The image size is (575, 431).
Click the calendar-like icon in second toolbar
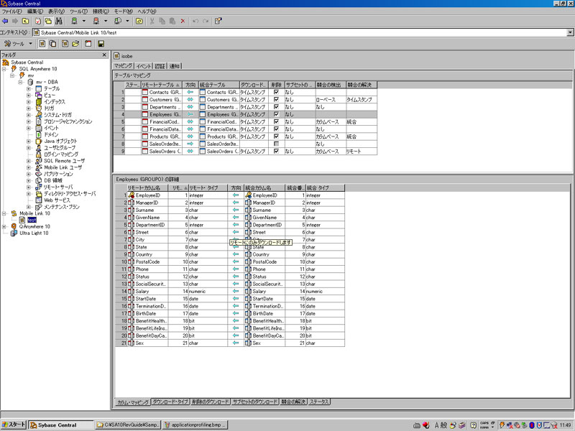pos(88,44)
